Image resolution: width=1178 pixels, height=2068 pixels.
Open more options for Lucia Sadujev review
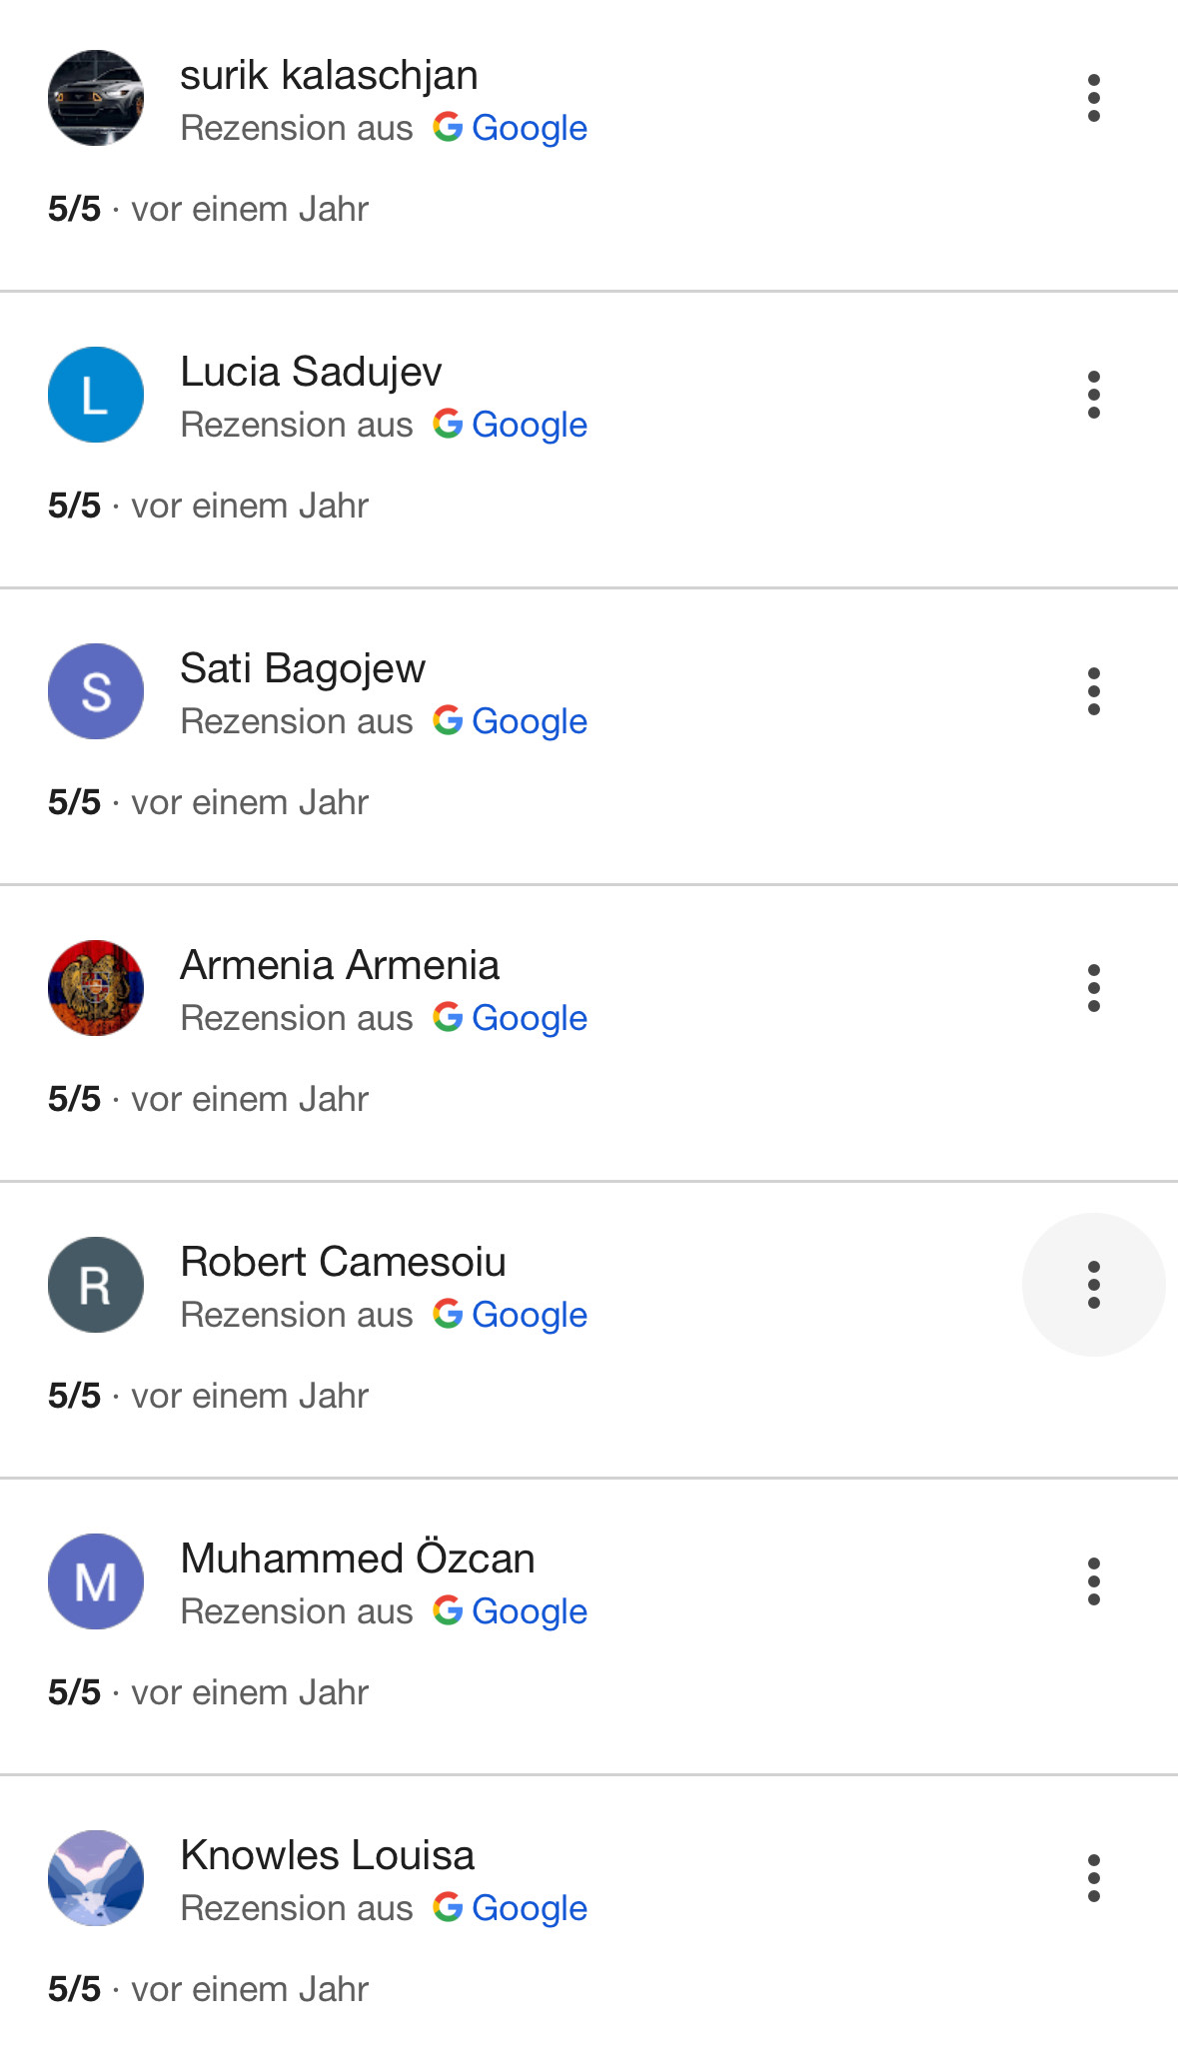coord(1094,395)
